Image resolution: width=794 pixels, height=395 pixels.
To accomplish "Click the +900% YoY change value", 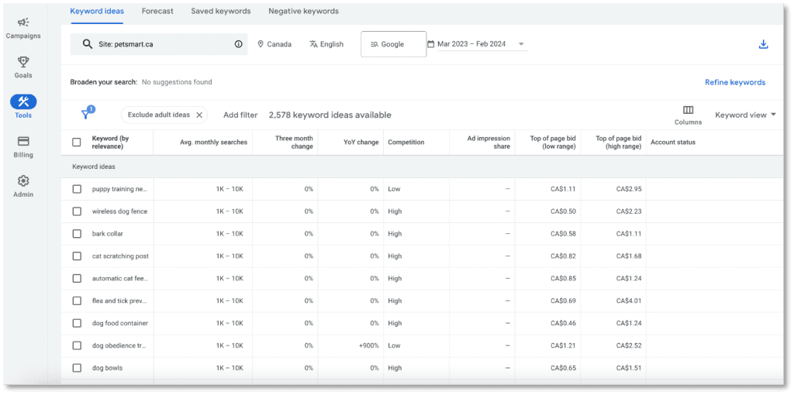I will (368, 345).
